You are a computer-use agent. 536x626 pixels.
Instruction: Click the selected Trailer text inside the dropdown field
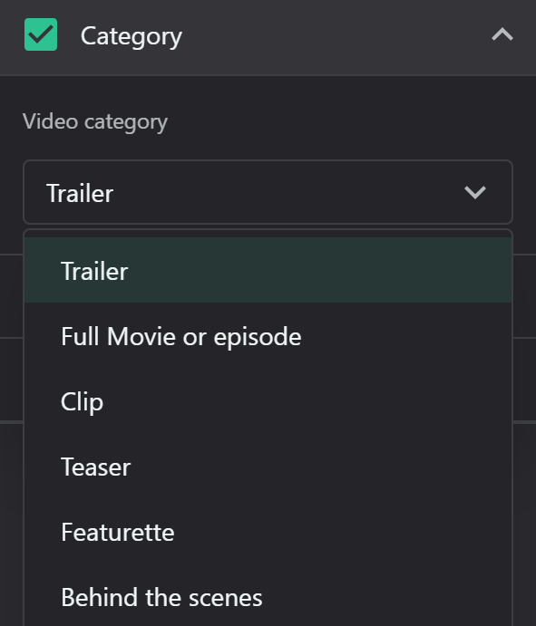pyautogui.click(x=80, y=193)
